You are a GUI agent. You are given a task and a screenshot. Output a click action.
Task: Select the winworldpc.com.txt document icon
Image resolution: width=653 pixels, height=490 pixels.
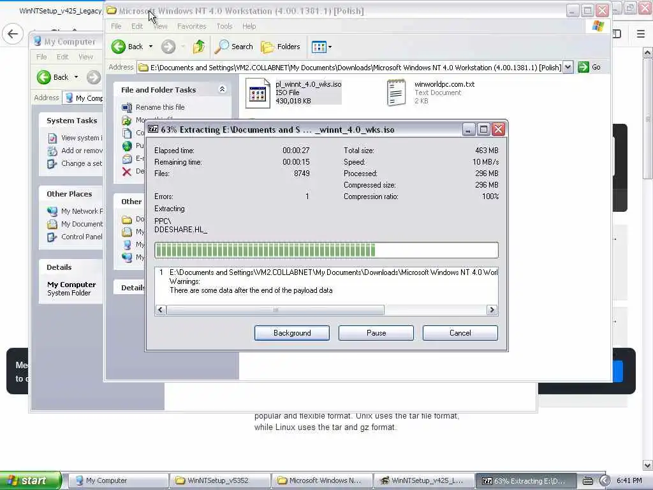click(396, 93)
